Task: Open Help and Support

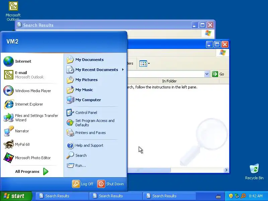Action: click(95, 145)
